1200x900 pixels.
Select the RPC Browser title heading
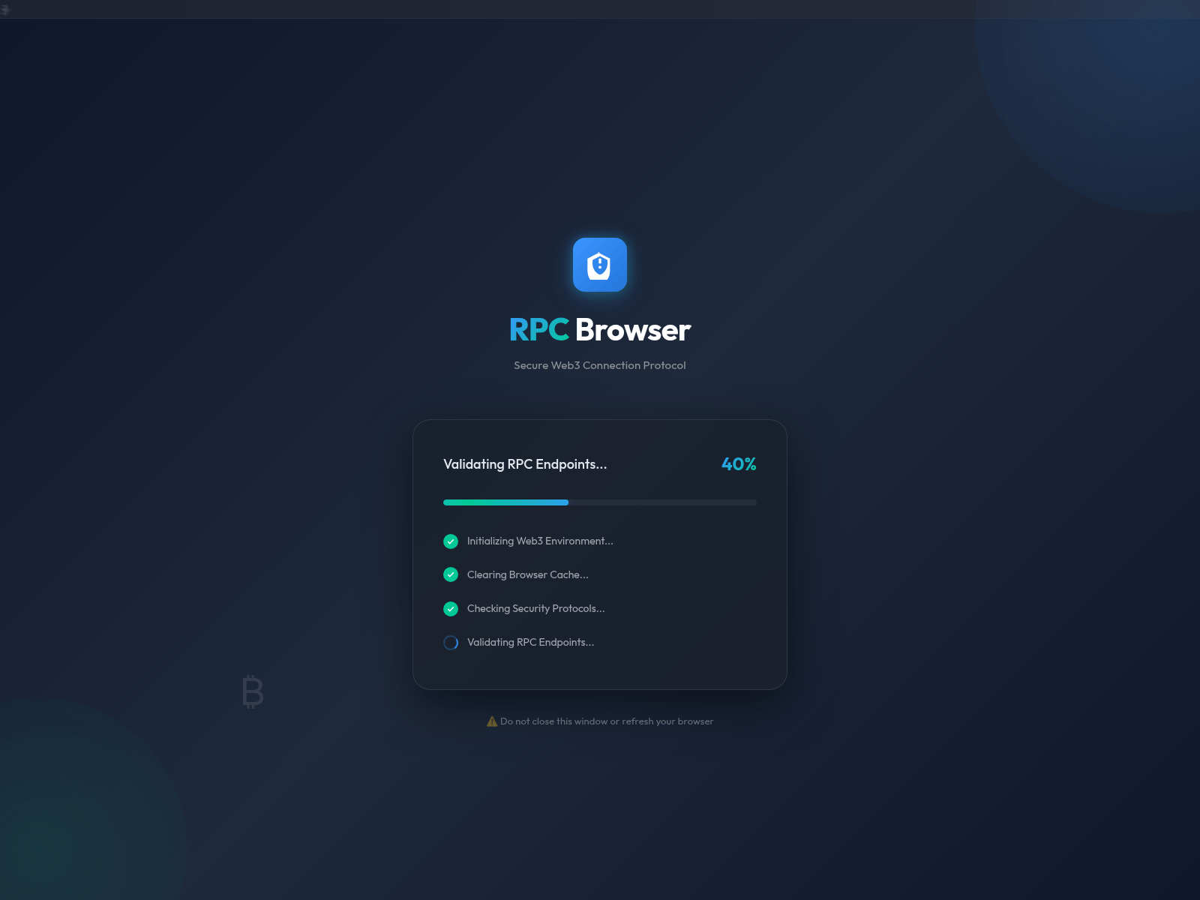(600, 329)
